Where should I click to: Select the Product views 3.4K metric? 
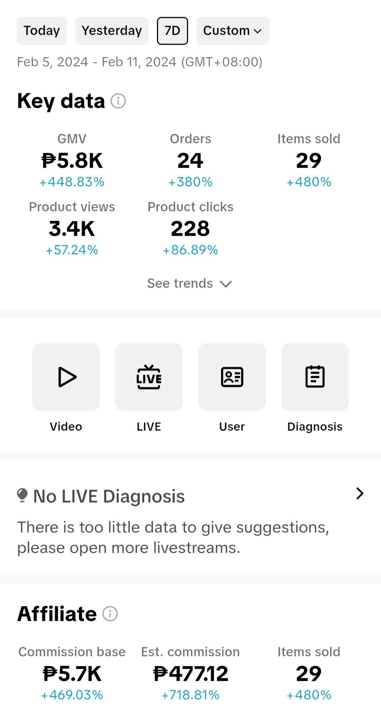pos(72,229)
